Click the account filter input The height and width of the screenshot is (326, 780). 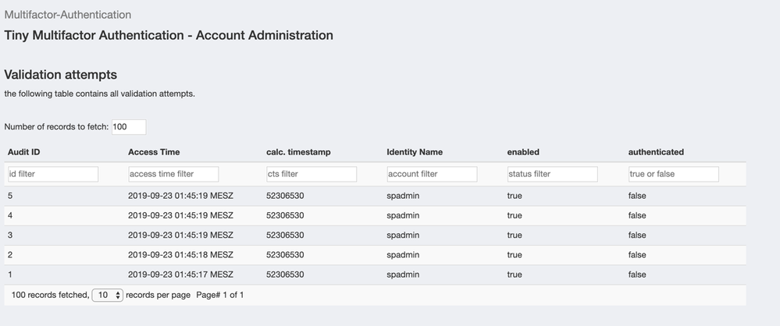(431, 174)
